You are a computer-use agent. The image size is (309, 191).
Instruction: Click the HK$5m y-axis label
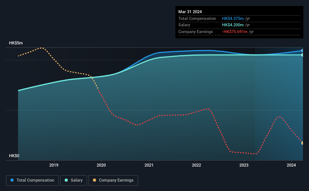coord(16,43)
